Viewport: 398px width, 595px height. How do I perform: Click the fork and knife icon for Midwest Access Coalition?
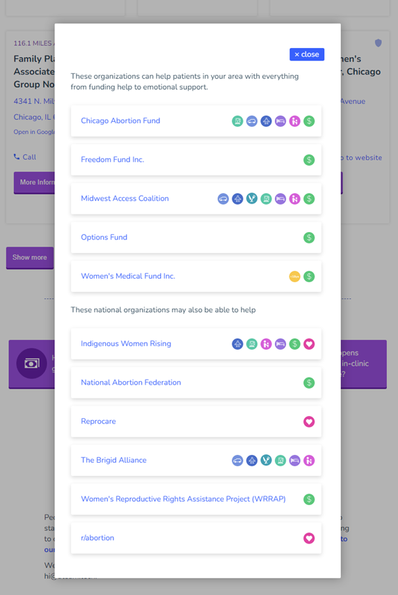pos(252,199)
